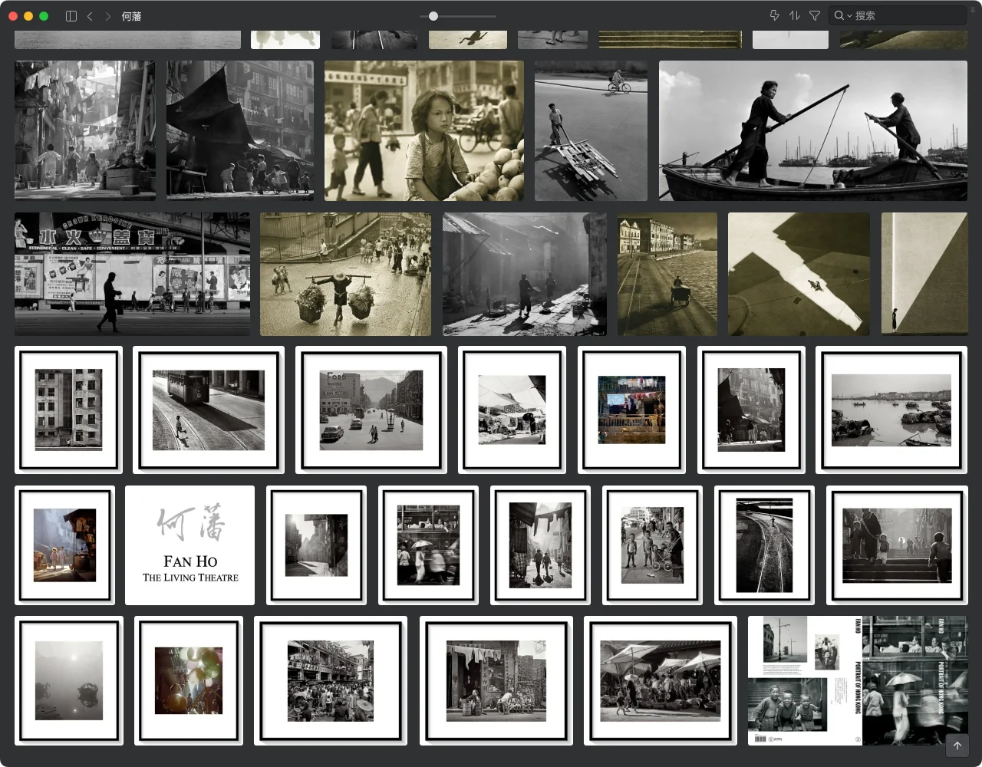
Task: Select the framed color bokeh lights photo
Action: (189, 680)
